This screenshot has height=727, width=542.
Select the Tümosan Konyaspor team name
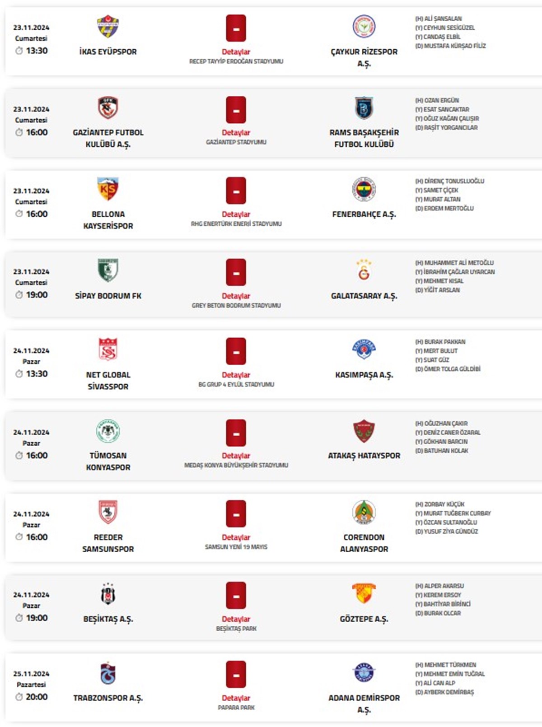[108, 461]
